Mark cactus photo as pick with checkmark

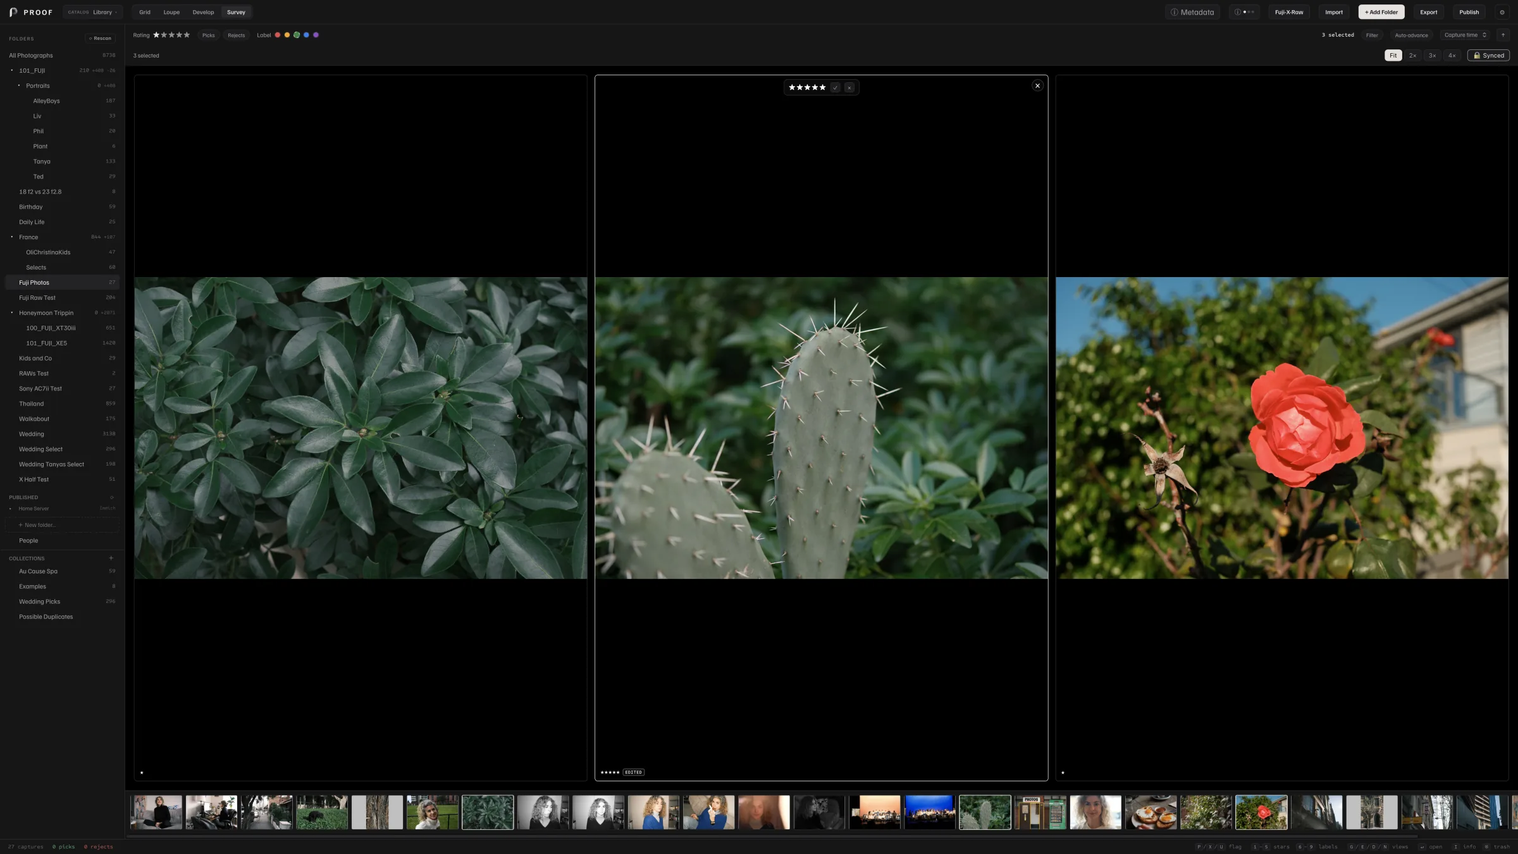pyautogui.click(x=836, y=87)
